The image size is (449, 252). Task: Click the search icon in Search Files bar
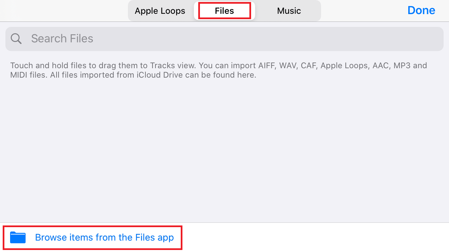point(16,39)
